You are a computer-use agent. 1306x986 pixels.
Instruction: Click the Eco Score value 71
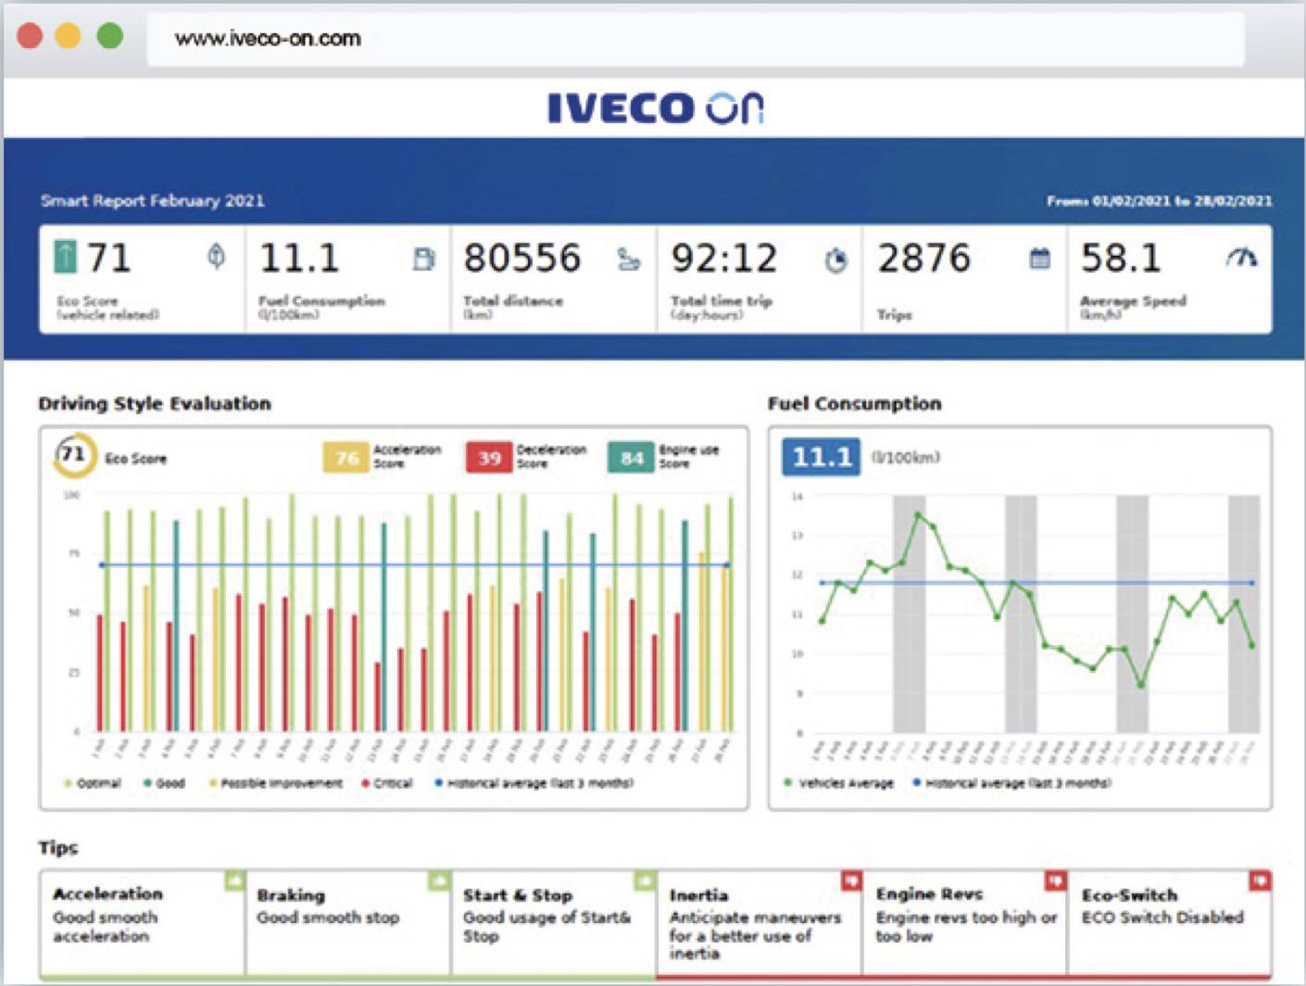point(108,258)
